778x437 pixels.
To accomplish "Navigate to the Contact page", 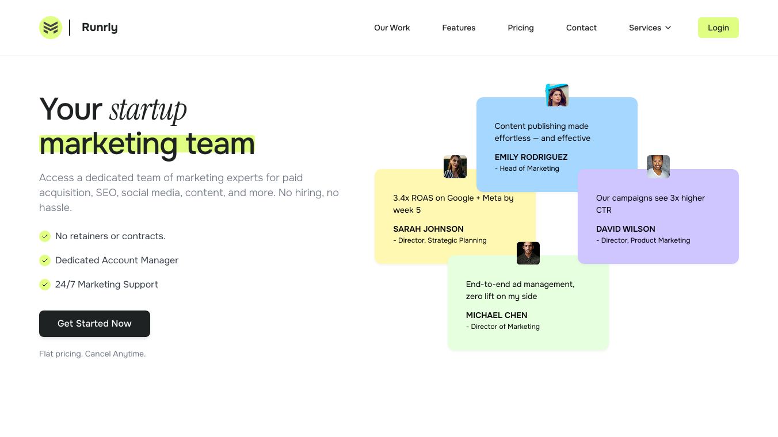I will pos(581,28).
